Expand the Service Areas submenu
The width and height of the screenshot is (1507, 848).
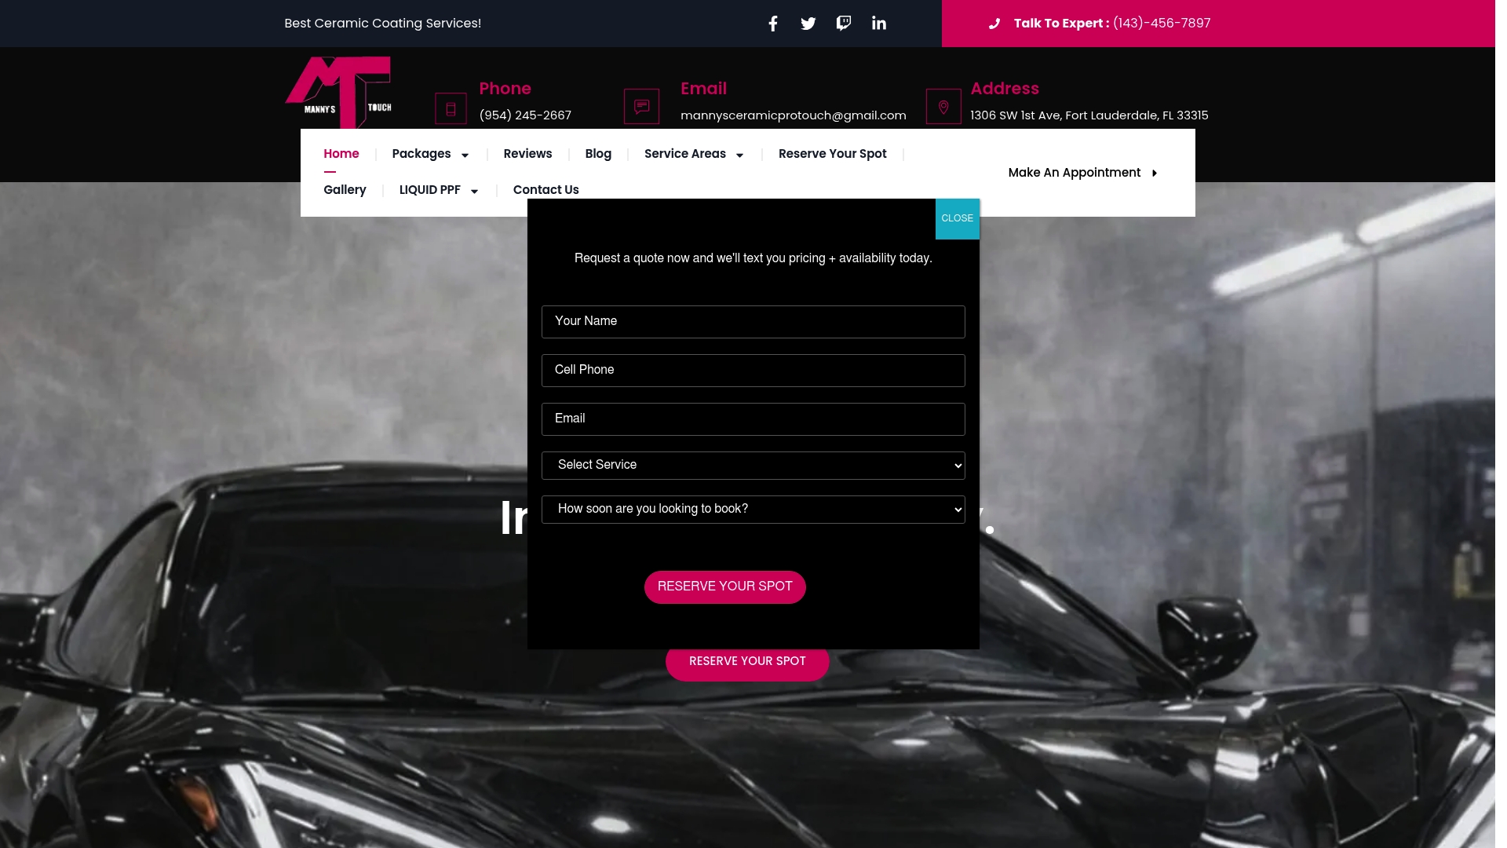739,155
